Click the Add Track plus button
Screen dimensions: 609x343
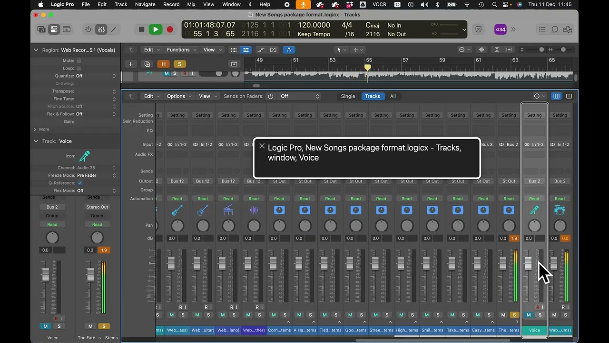(x=130, y=64)
